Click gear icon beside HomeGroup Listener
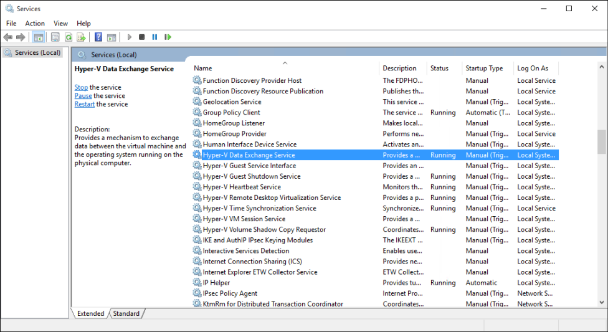This screenshot has height=332, width=608. pos(197,123)
